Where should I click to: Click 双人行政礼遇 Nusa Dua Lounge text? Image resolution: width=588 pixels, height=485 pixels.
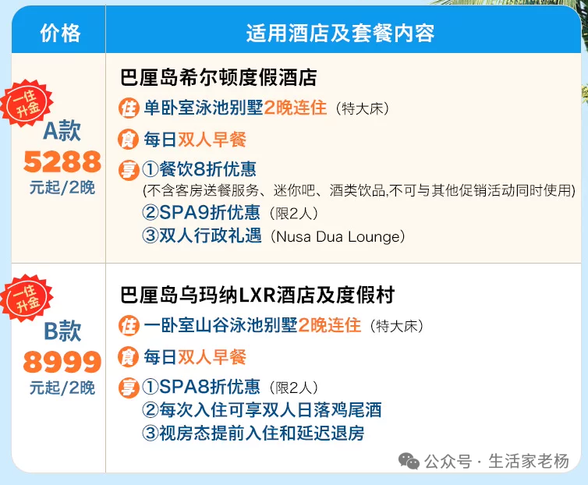(274, 236)
